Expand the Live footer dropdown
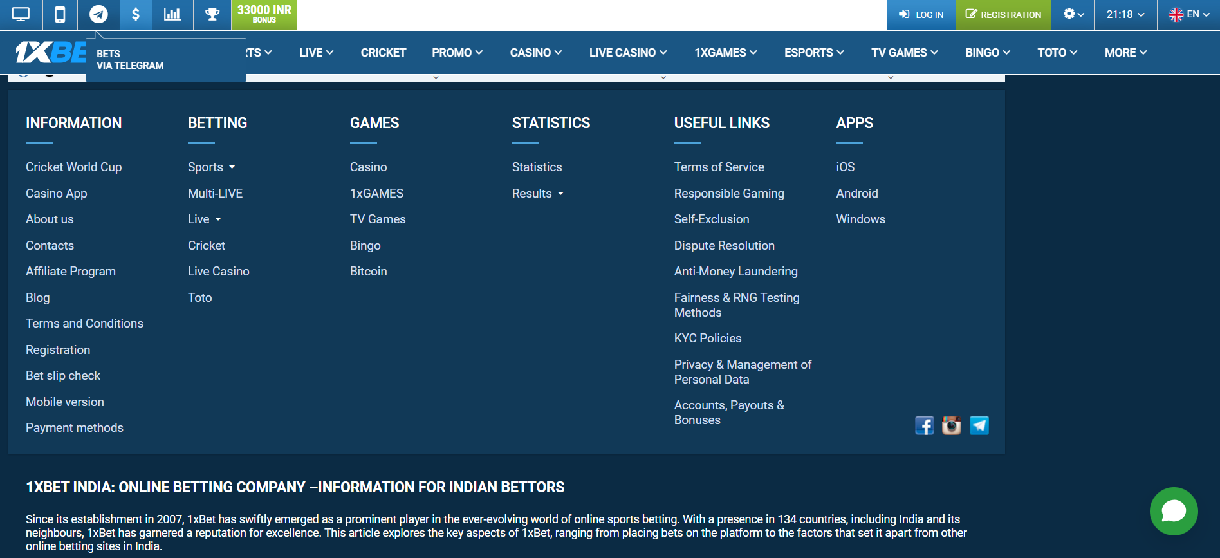 pos(205,219)
